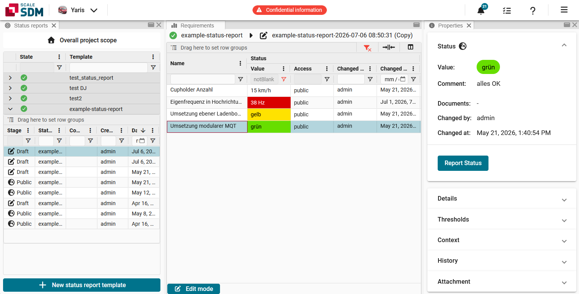Open the State column menu
Screen dimensions: 579x294
(x=59, y=57)
